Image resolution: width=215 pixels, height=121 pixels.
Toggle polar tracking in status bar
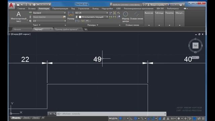pyautogui.click(x=136, y=118)
